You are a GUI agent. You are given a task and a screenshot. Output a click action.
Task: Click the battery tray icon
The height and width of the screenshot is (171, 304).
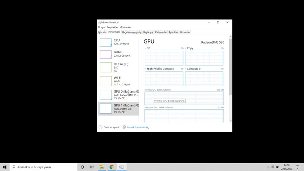[x=278, y=167]
